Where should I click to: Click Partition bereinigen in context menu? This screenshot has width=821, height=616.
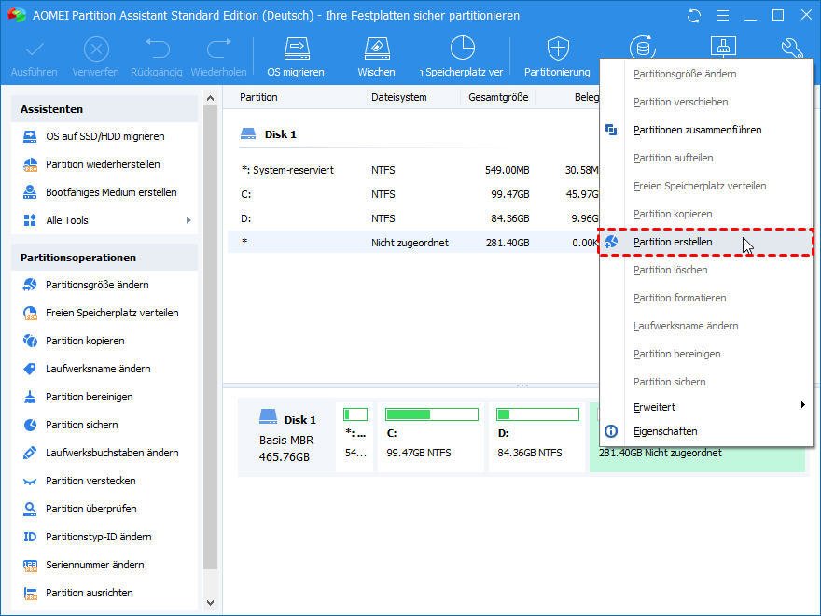(706, 354)
